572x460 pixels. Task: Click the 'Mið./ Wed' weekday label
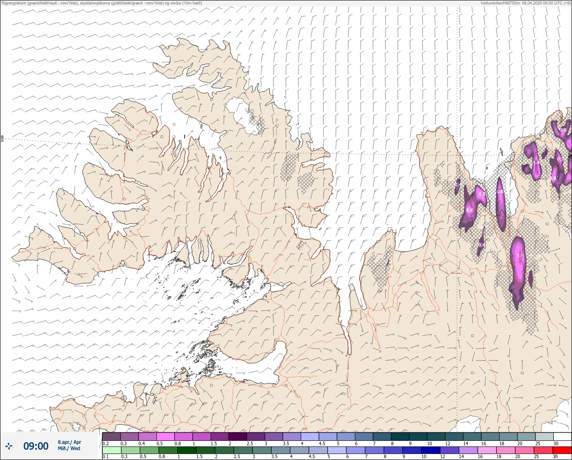point(69,448)
